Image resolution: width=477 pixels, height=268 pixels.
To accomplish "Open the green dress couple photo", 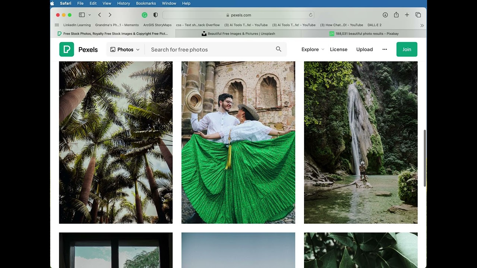I will (x=238, y=143).
